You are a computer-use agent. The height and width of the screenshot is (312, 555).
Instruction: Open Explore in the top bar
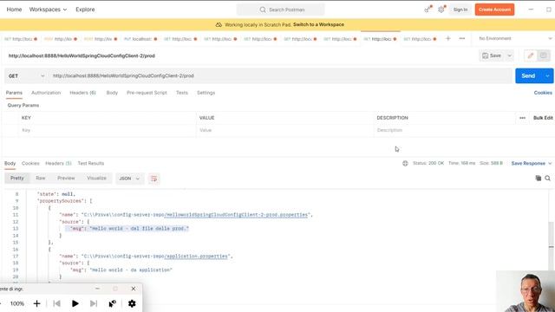pos(85,10)
